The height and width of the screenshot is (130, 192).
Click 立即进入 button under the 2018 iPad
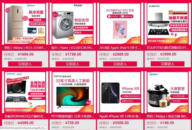coord(120,64)
